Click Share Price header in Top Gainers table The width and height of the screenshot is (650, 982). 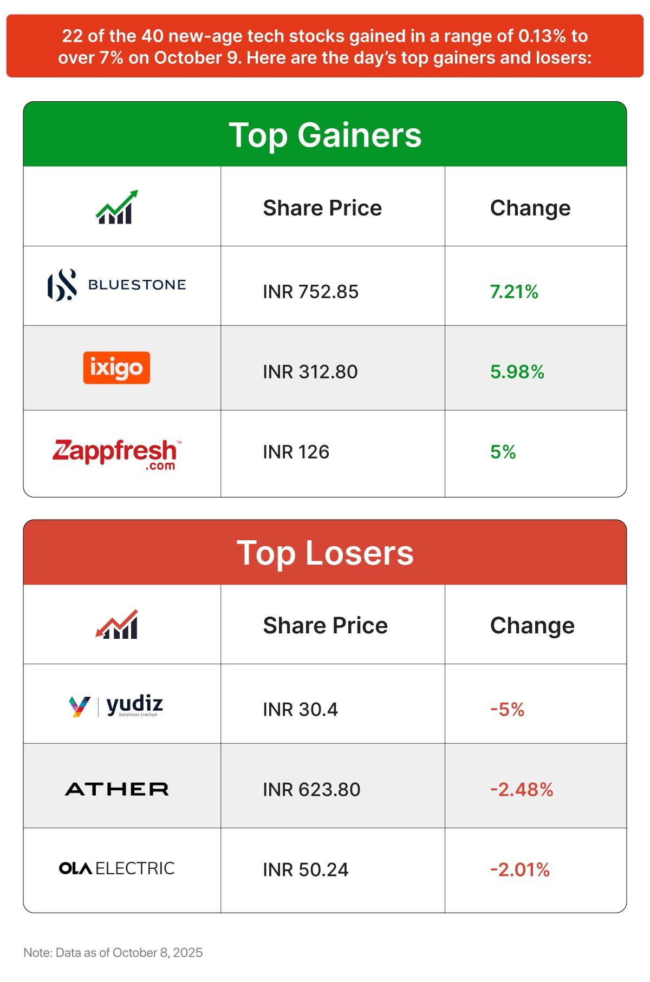pos(322,208)
